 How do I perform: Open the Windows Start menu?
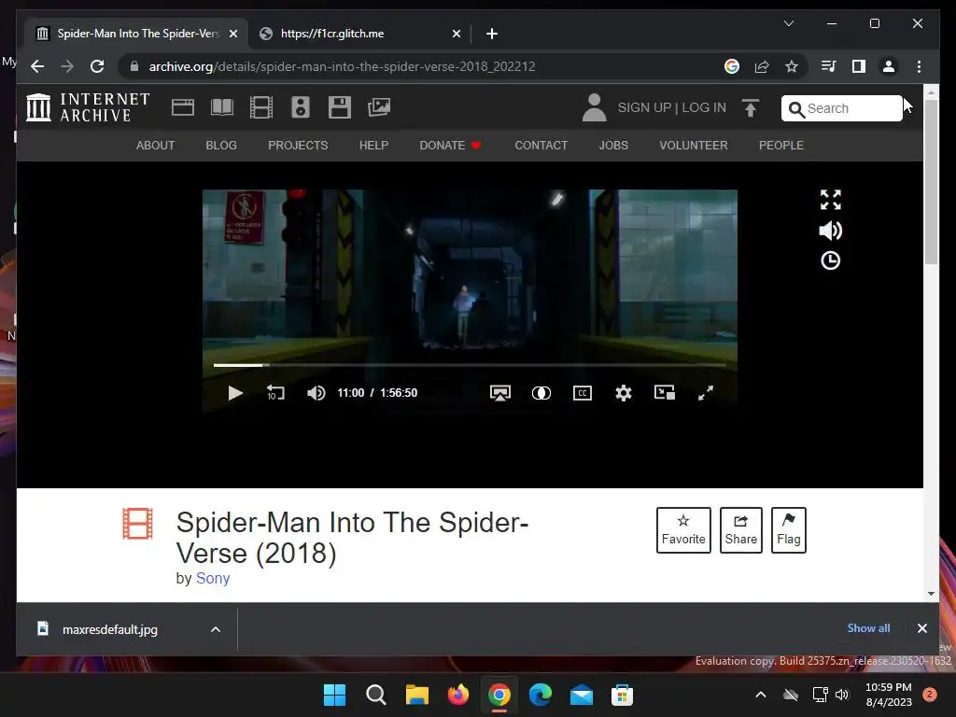(x=334, y=695)
